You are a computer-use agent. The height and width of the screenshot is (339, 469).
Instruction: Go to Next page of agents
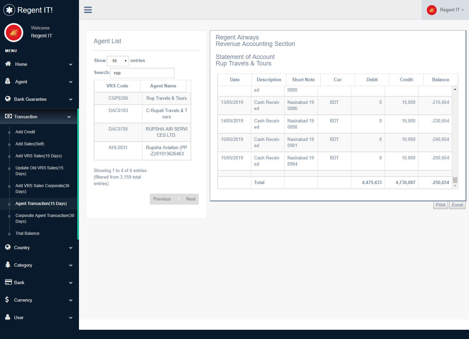191,199
